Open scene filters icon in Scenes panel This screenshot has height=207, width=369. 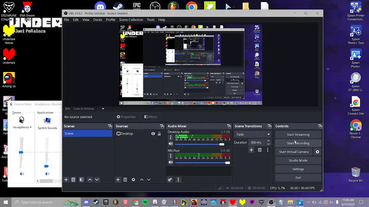pyautogui.click(x=82, y=180)
